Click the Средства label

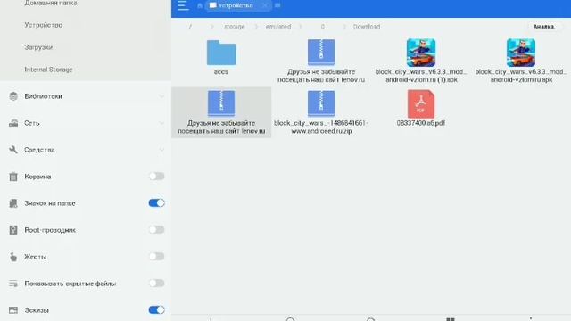39,150
